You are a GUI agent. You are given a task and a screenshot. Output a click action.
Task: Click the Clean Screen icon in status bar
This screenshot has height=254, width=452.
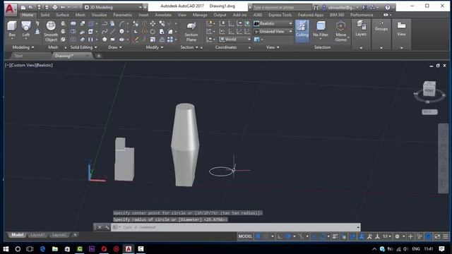(437, 236)
